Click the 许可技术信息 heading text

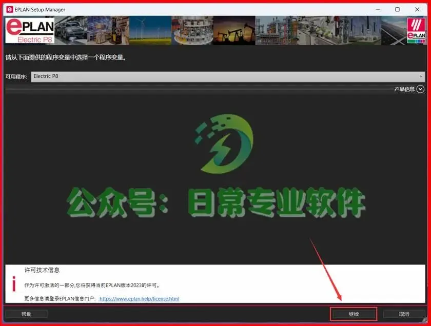(42, 270)
